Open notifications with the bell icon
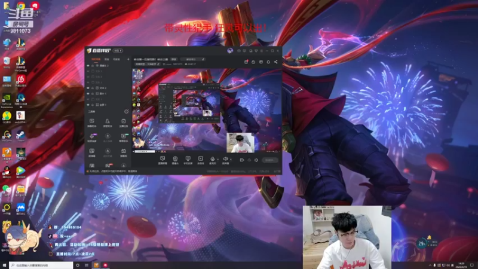The width and height of the screenshot is (478, 269). coord(268,62)
